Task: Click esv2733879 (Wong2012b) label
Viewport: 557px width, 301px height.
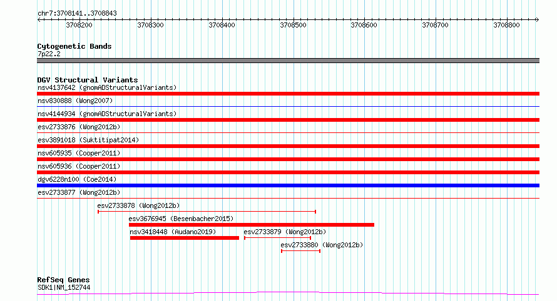Action: pos(285,232)
